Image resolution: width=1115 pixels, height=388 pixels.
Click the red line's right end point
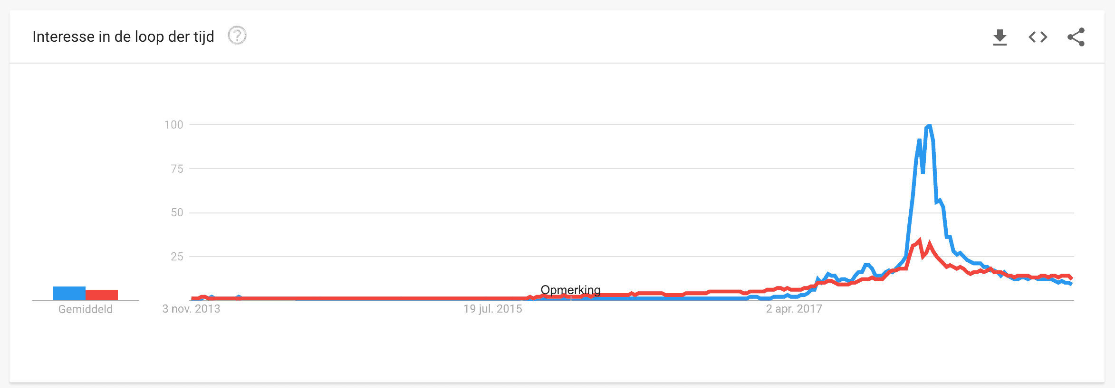pyautogui.click(x=1071, y=277)
